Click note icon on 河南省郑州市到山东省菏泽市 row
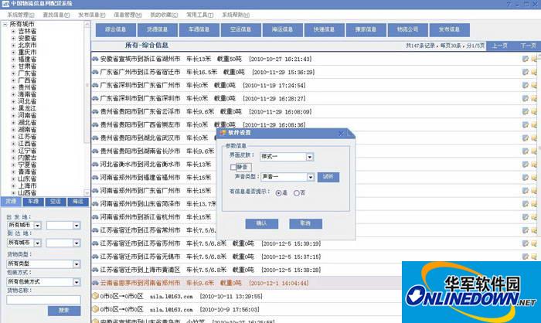The image size is (541, 323). (x=525, y=204)
